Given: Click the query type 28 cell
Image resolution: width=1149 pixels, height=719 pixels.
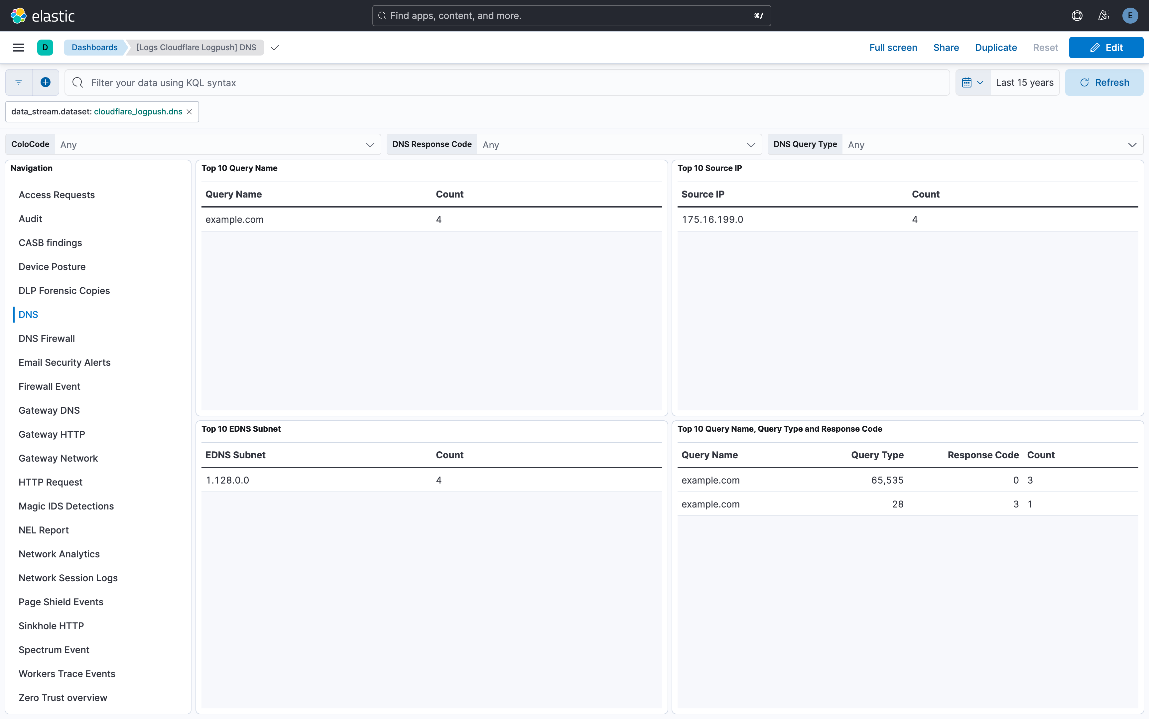Looking at the screenshot, I should coord(898,504).
